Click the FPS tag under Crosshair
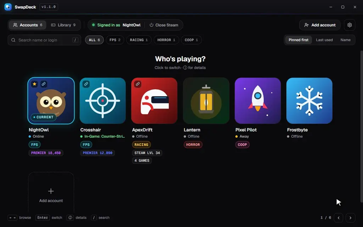 click(86, 145)
